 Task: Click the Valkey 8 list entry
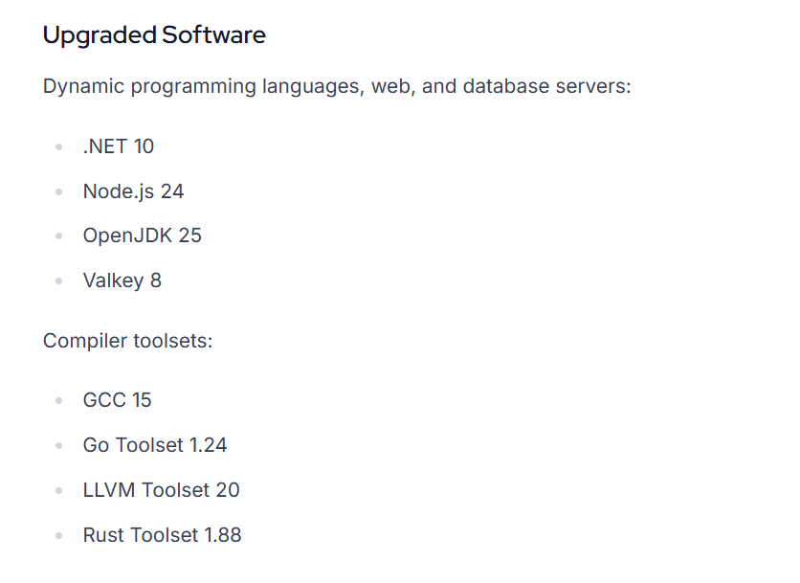(x=122, y=280)
